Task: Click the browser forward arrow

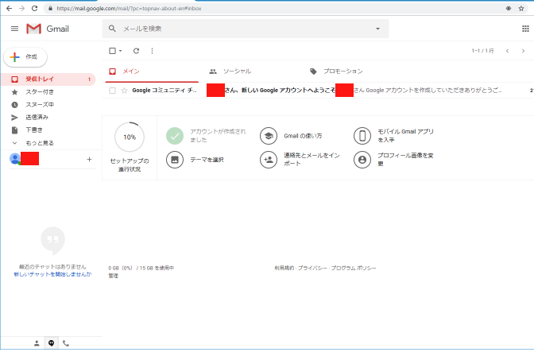Action: coord(21,9)
